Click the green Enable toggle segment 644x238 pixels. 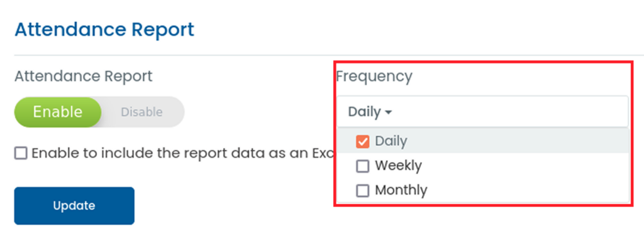coord(58,112)
